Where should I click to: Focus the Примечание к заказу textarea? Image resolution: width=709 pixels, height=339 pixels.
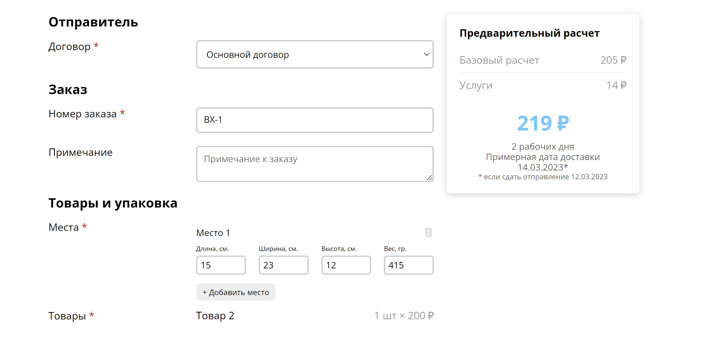click(315, 164)
